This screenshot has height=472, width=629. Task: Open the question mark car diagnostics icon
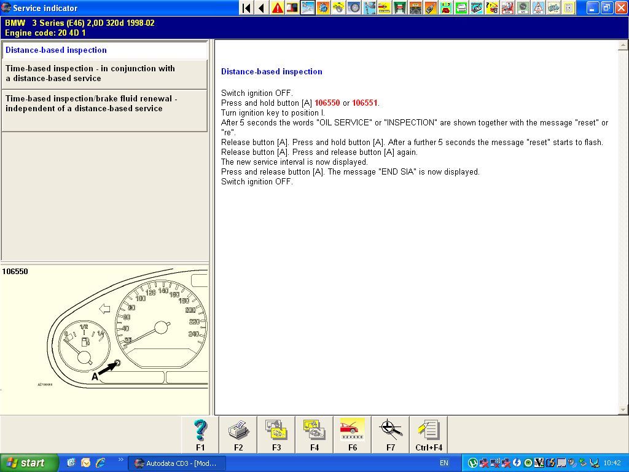[492, 7]
